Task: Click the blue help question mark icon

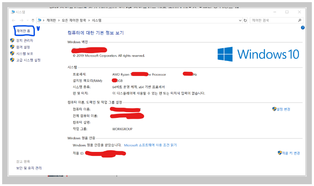Action: pos(303,28)
